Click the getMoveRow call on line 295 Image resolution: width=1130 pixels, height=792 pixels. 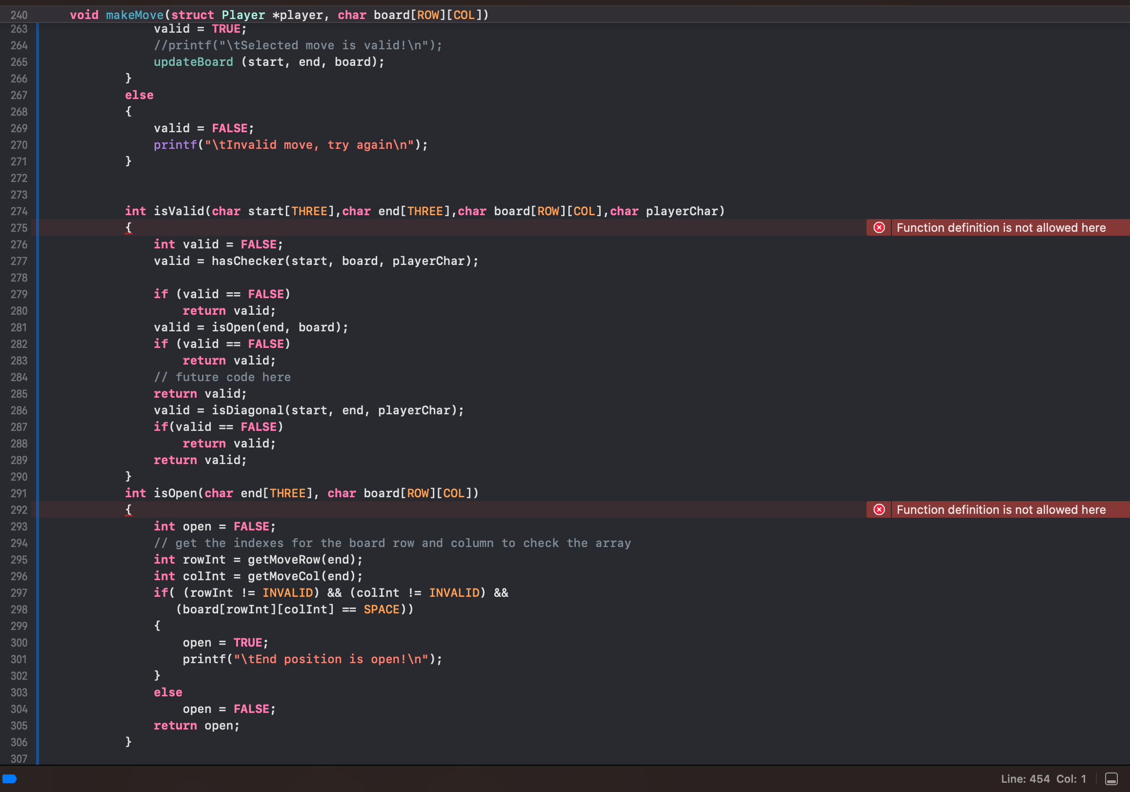[285, 560]
